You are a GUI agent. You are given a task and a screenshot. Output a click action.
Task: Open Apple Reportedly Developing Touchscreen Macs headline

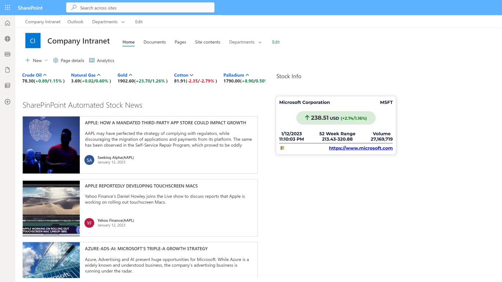(x=141, y=186)
